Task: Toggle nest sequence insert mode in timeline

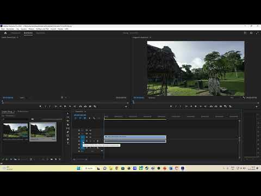Action: click(x=76, y=118)
